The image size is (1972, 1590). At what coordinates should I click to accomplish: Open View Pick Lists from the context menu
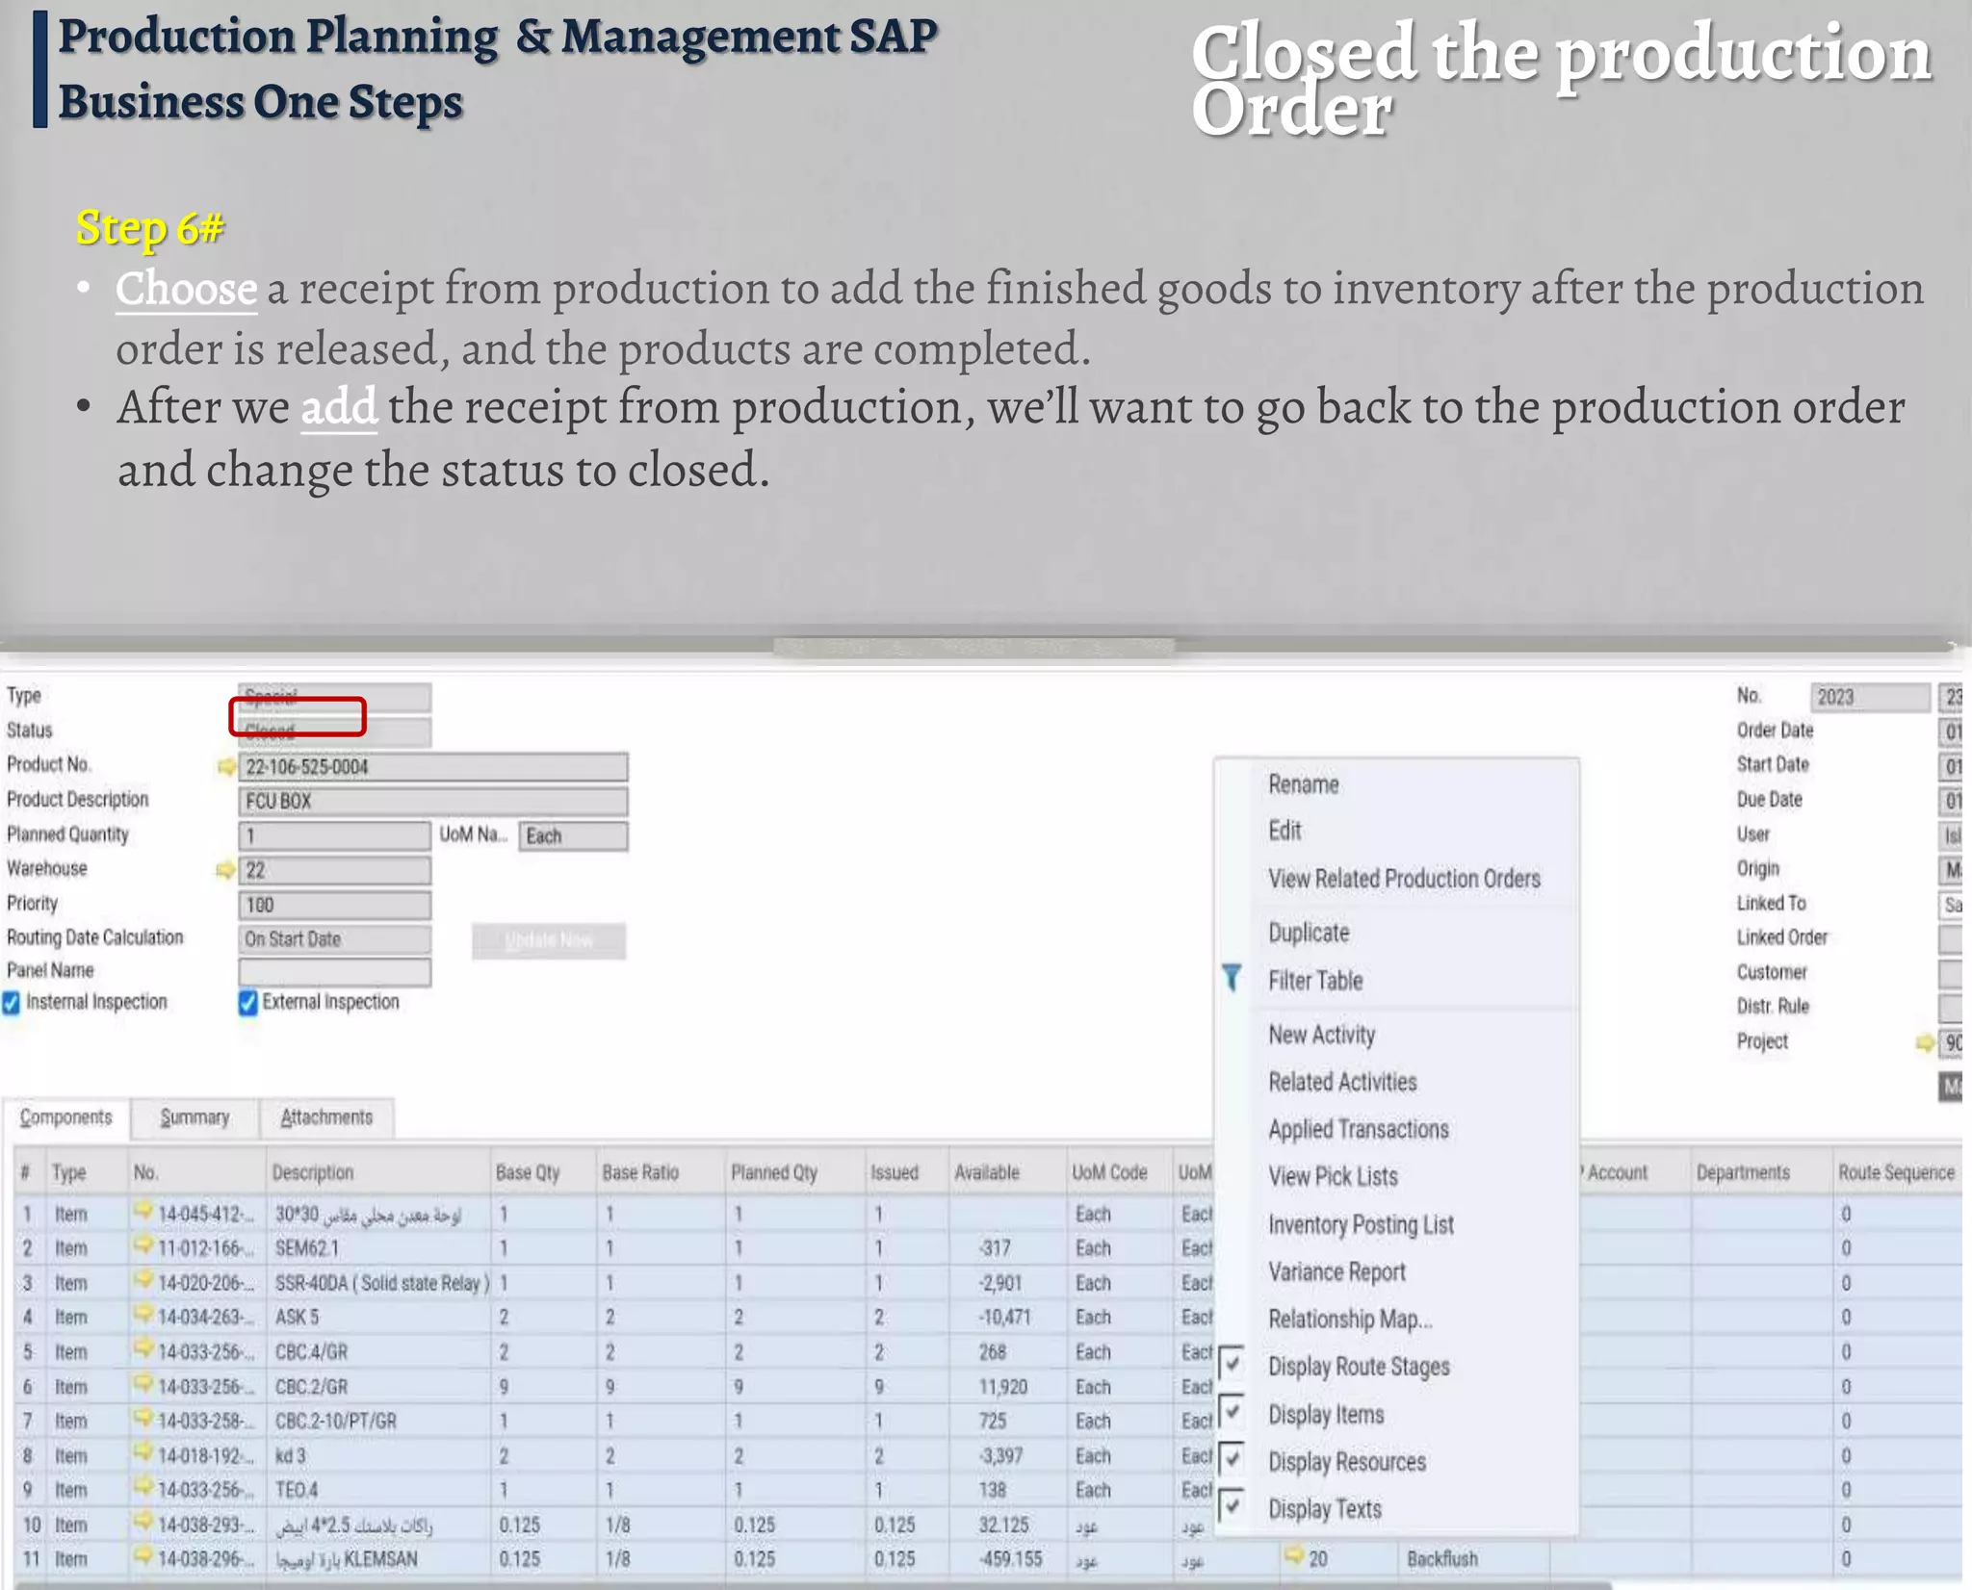(x=1333, y=1176)
